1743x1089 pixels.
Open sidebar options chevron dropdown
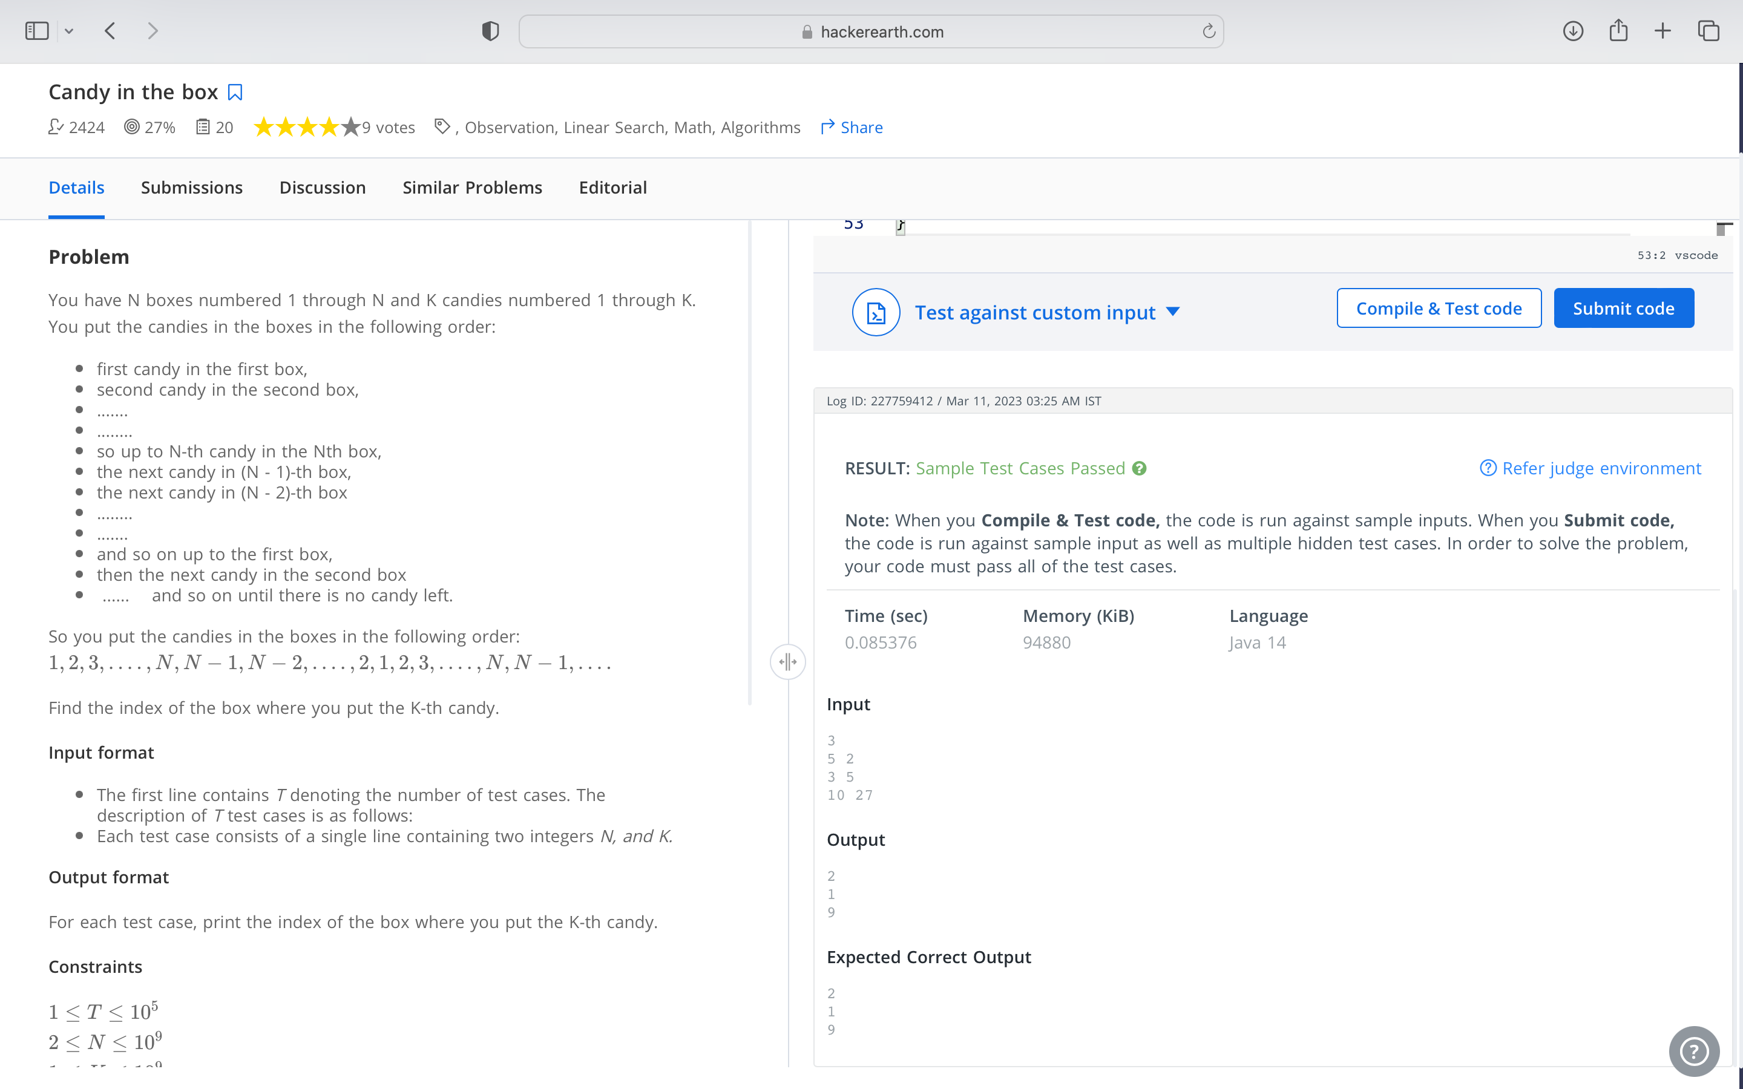pyautogui.click(x=69, y=31)
